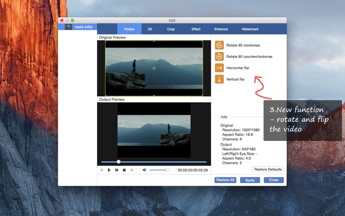This screenshot has width=345, height=216.
Task: Open the Crop tab
Action: tap(171, 29)
